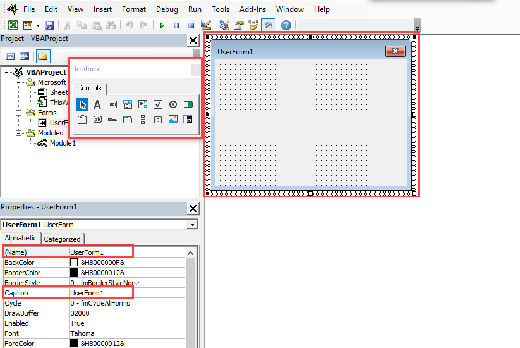Pick the TextBox control in Toolbox
This screenshot has height=348, width=520.
112,104
